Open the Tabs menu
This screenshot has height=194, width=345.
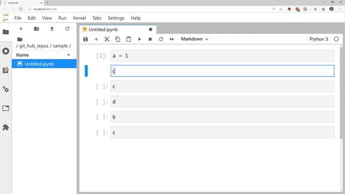pyautogui.click(x=97, y=18)
